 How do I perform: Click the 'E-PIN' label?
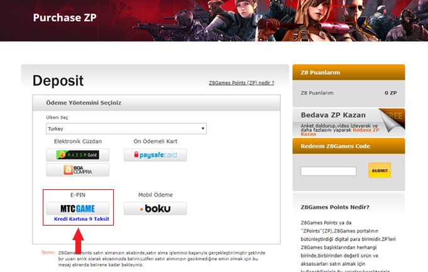click(x=78, y=195)
